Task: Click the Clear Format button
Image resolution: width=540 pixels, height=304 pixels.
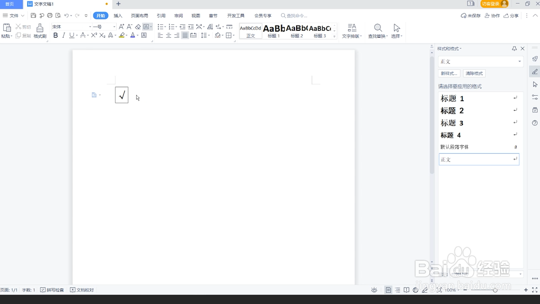Action: [474, 73]
